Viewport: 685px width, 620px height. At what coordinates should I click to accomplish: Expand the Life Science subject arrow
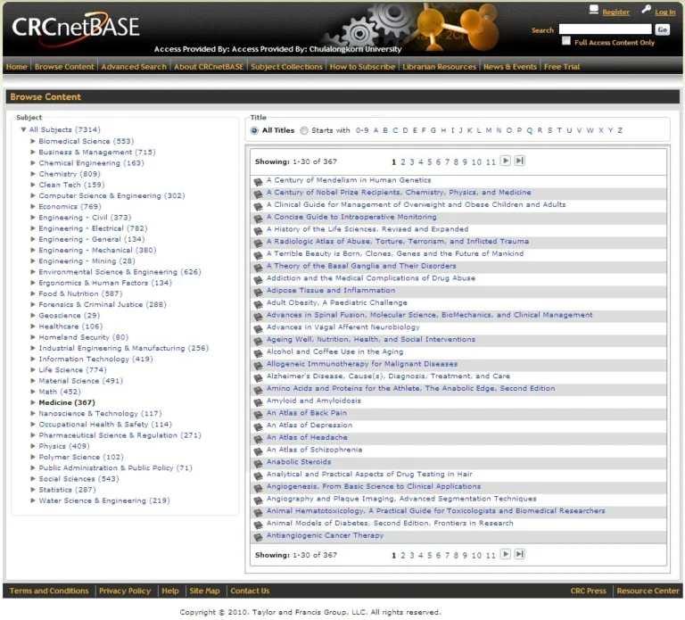pyautogui.click(x=33, y=369)
